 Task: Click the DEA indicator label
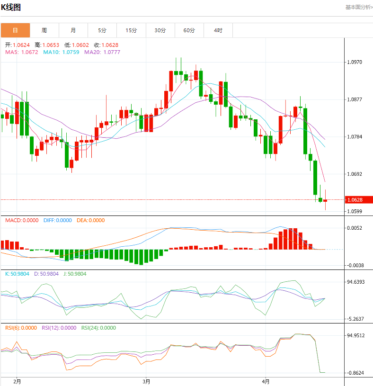pos(90,220)
